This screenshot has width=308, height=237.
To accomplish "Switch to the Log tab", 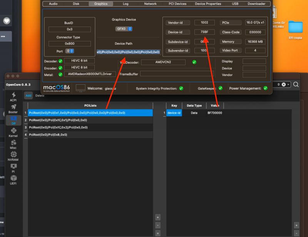I will coord(126,4).
